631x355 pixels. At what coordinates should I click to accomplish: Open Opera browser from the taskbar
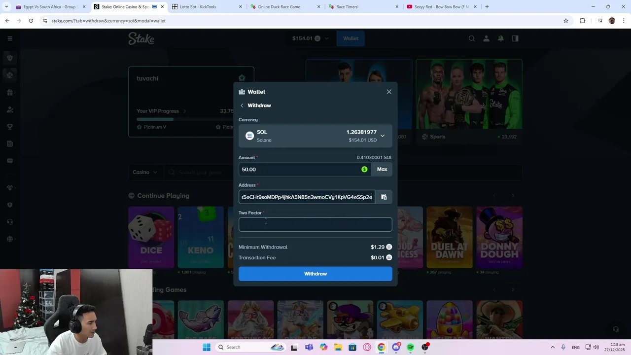click(367, 347)
